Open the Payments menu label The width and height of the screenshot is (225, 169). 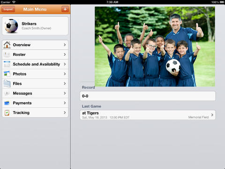(x=22, y=103)
